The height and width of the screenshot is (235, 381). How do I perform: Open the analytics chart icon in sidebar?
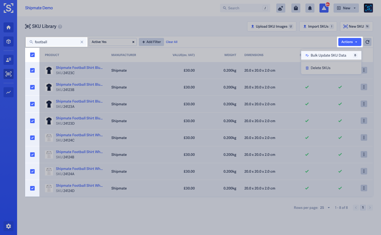click(9, 92)
